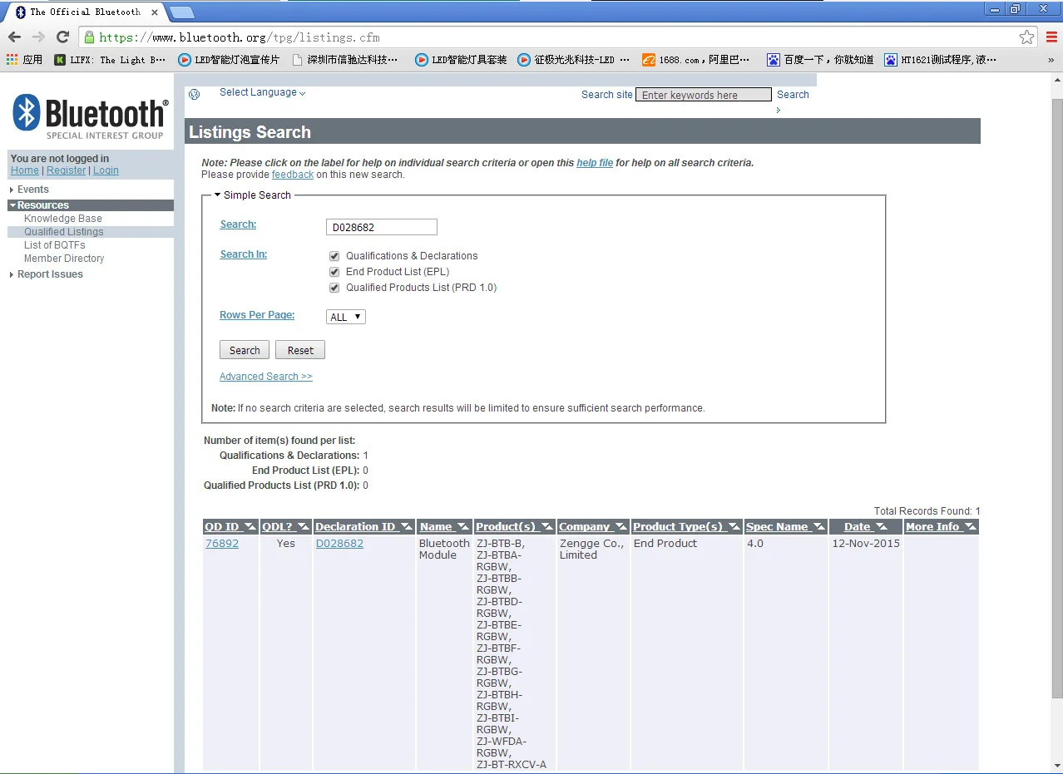Switch to The Official Bluetooth tab

pyautogui.click(x=85, y=12)
